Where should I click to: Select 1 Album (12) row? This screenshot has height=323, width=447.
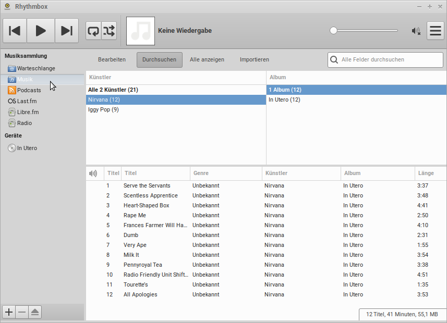point(356,90)
